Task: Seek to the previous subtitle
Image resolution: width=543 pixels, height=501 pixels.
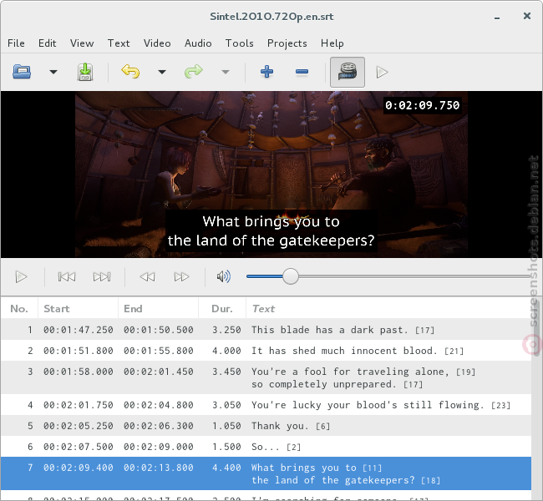Action: pos(67,277)
